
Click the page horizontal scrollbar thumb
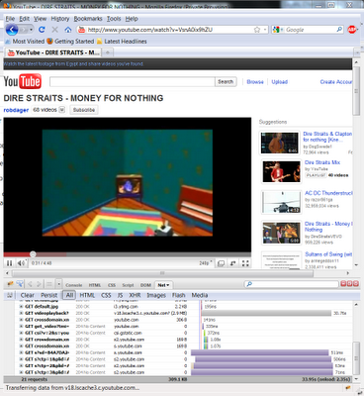click(162, 273)
